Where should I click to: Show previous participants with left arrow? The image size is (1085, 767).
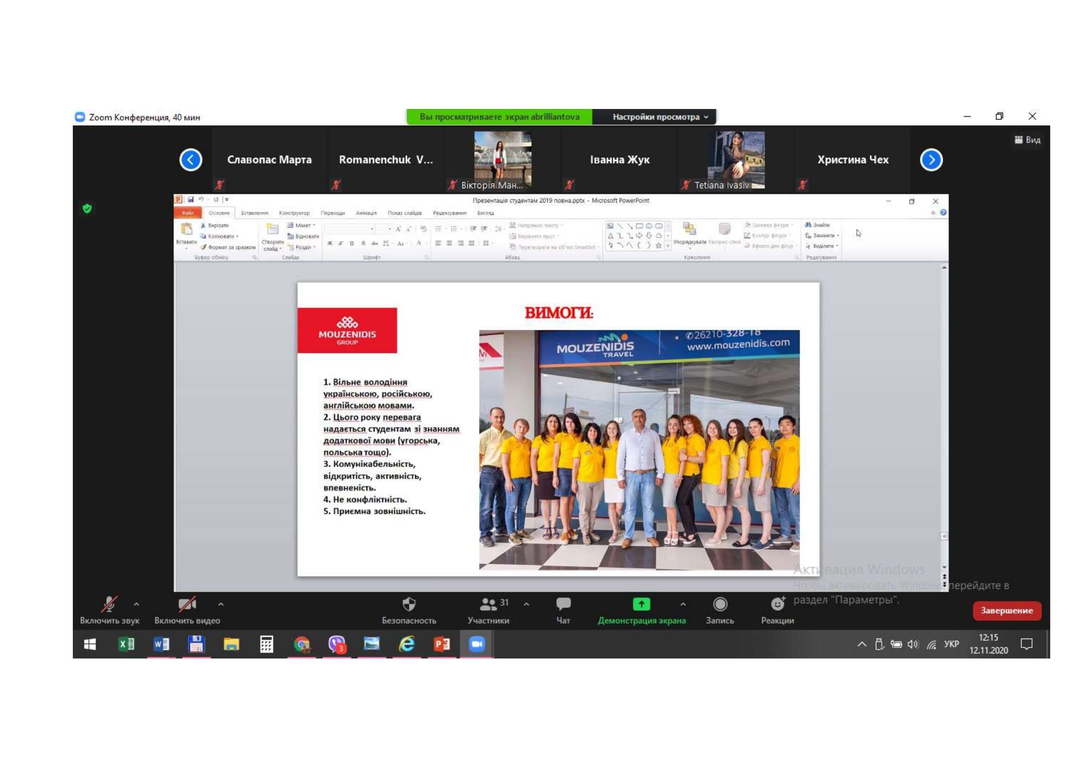191,160
